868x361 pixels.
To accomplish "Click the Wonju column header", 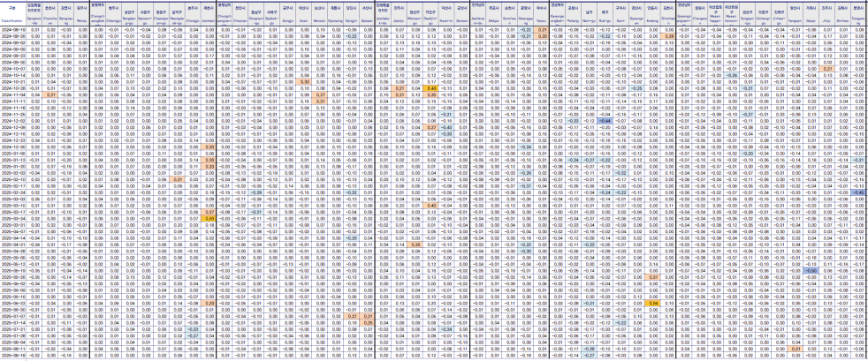I will (x=81, y=14).
